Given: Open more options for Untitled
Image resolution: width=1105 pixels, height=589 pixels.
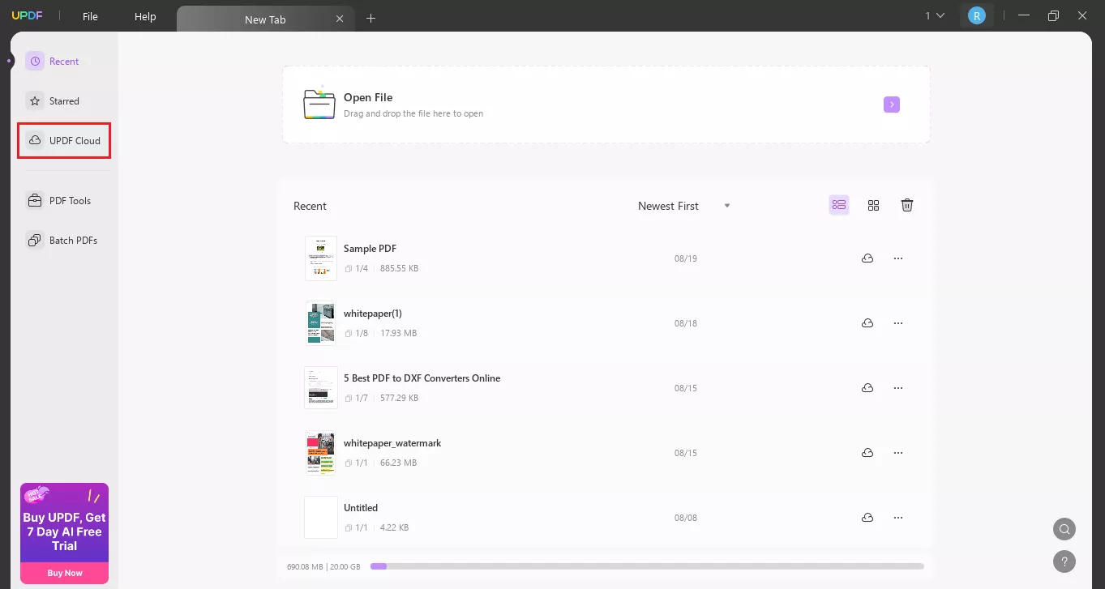Looking at the screenshot, I should pyautogui.click(x=898, y=518).
